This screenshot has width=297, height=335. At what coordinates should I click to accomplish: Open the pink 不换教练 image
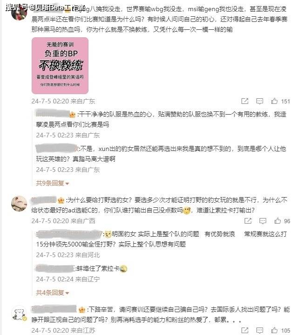(x=60, y=66)
